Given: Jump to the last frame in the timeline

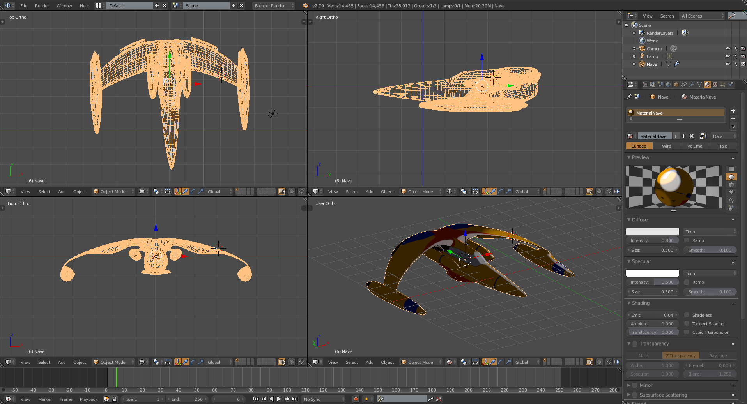Looking at the screenshot, I should coord(295,399).
